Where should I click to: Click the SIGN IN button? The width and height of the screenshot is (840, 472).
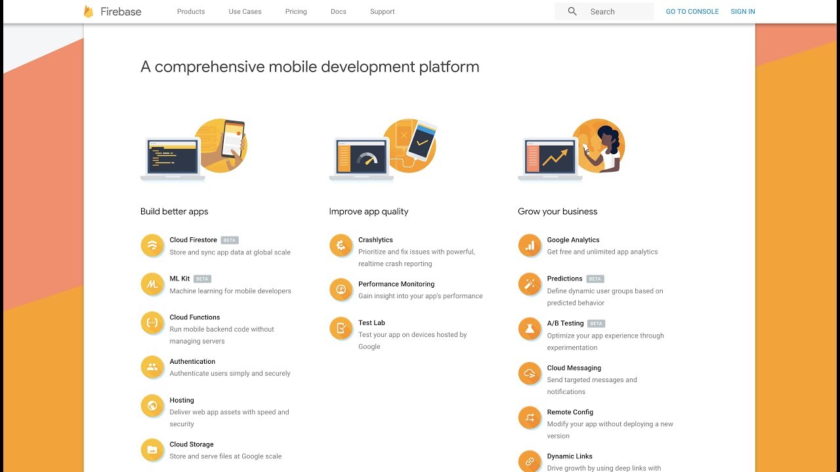point(743,12)
